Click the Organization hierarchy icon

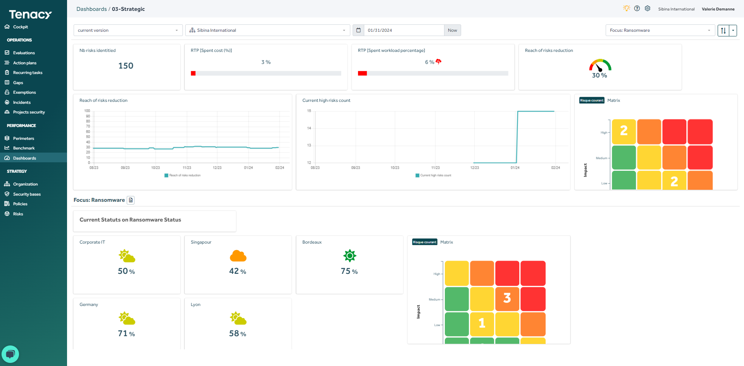point(7,184)
